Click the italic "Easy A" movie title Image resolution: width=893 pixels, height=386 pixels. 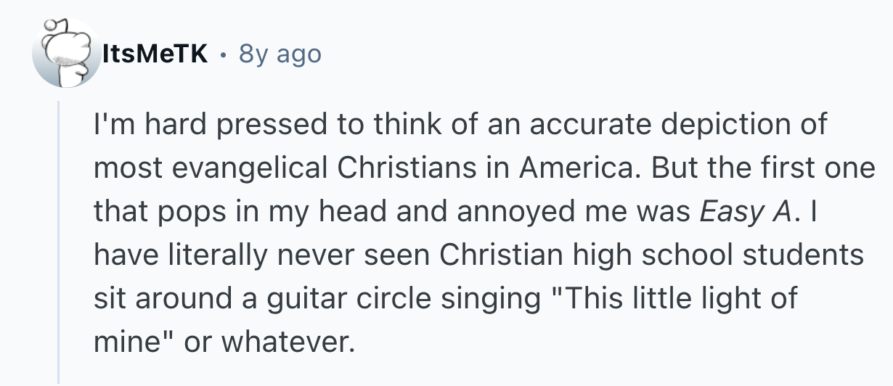coord(745,211)
